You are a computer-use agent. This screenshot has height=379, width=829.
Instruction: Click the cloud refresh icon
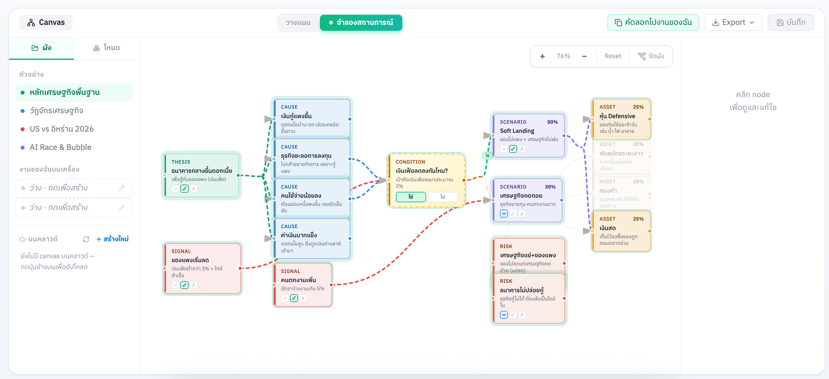click(86, 239)
